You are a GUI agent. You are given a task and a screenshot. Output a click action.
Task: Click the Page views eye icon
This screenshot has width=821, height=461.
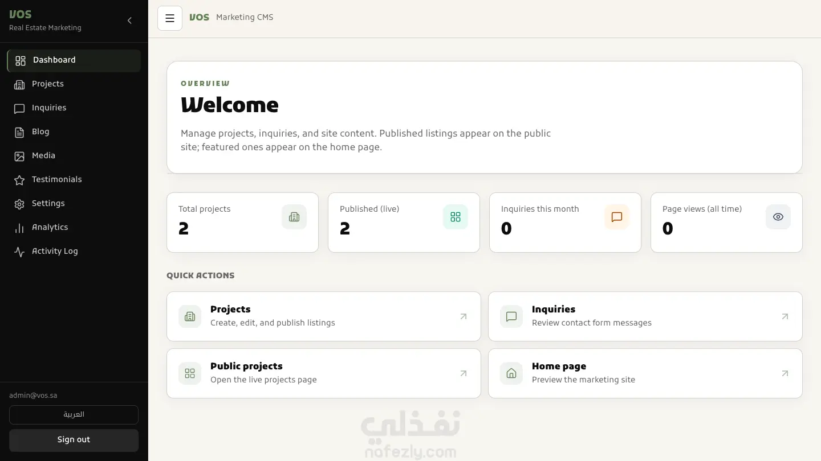click(x=778, y=217)
